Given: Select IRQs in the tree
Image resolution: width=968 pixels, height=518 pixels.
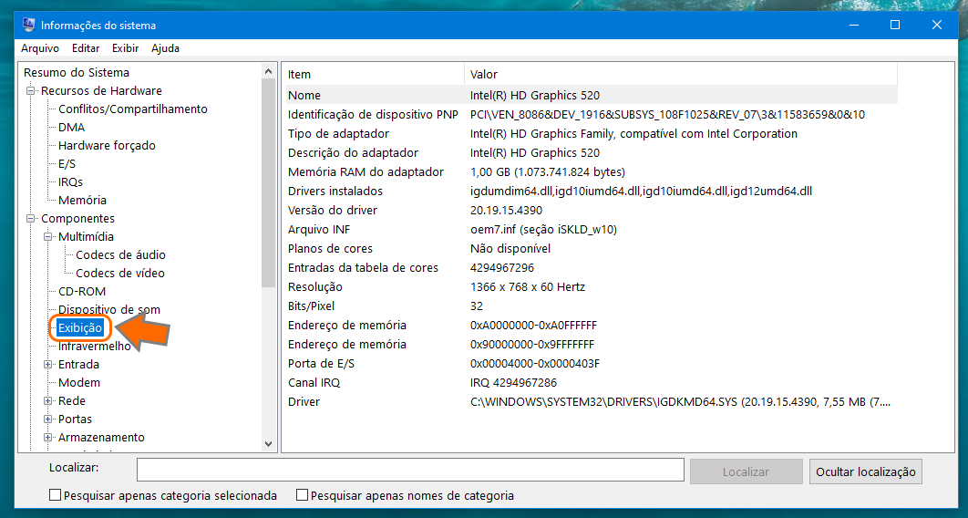Looking at the screenshot, I should [x=70, y=181].
